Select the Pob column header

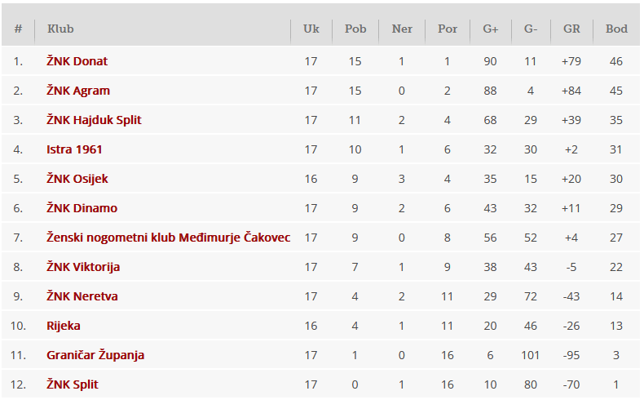coord(355,29)
